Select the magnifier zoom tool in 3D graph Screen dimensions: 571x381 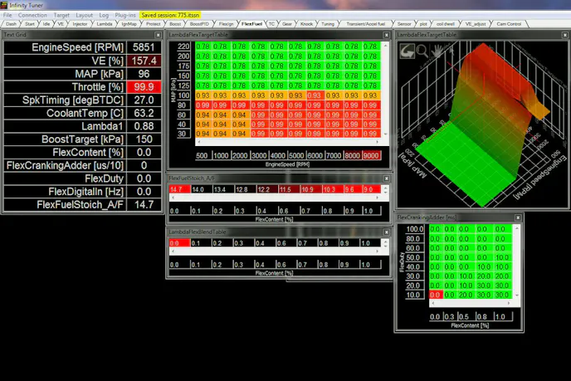422,51
